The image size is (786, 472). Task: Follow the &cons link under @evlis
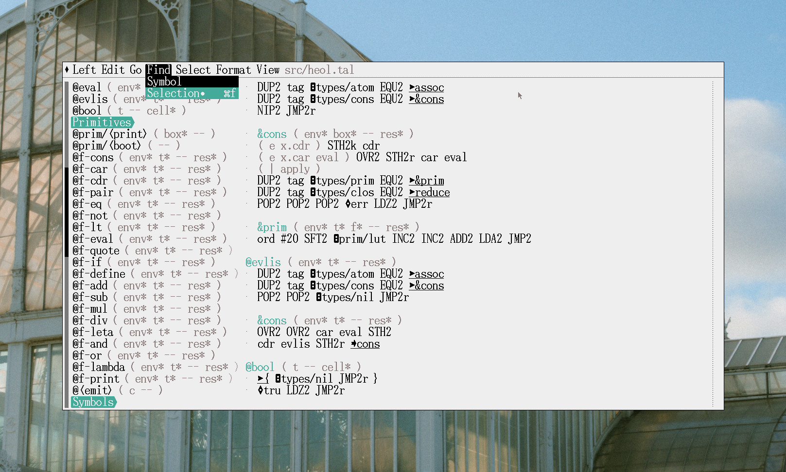[x=426, y=286]
